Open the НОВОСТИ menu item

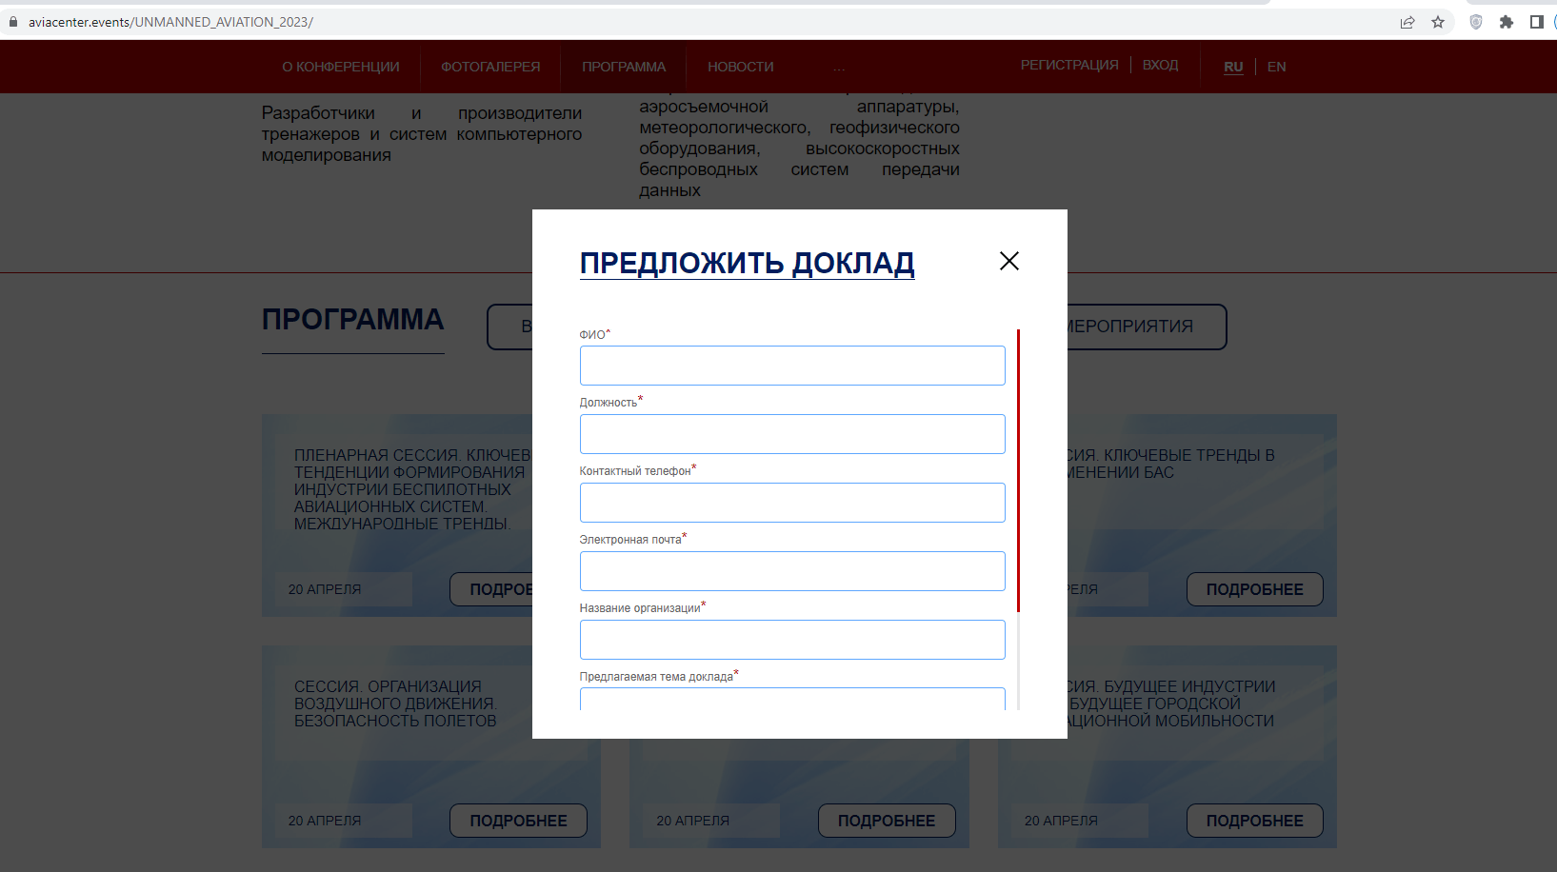tap(741, 67)
